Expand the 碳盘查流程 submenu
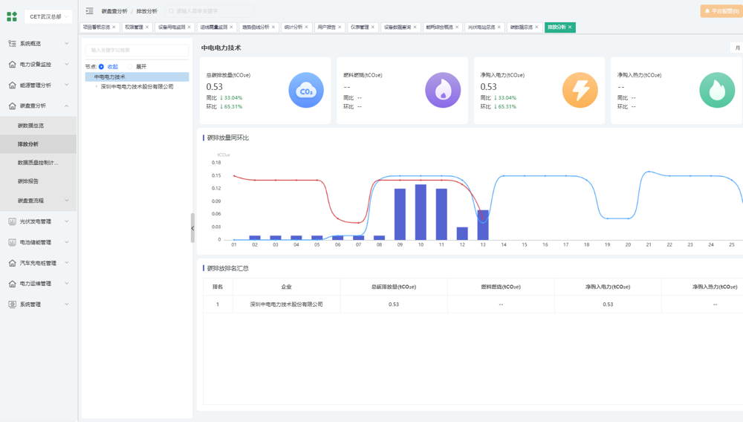Screen dimensions: 743x422 pyautogui.click(x=39, y=201)
